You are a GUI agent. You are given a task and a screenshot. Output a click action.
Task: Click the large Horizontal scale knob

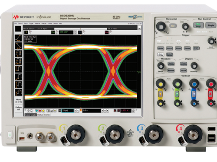coord(161,26)
